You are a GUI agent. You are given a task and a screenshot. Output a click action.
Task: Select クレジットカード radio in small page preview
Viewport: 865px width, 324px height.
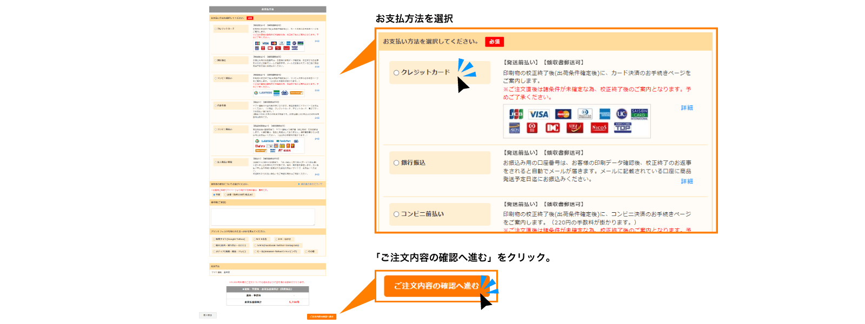tap(215, 29)
